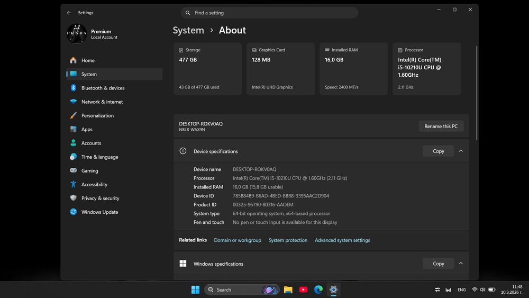Open the Premium account profile picture
This screenshot has height=298, width=529.
77,34
